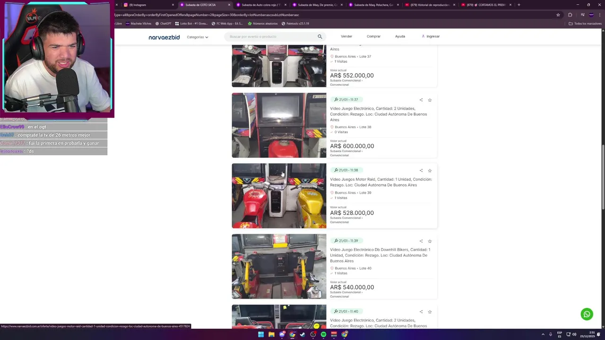Switch to 'Historial de reproducción' YouTube tab

[430, 5]
